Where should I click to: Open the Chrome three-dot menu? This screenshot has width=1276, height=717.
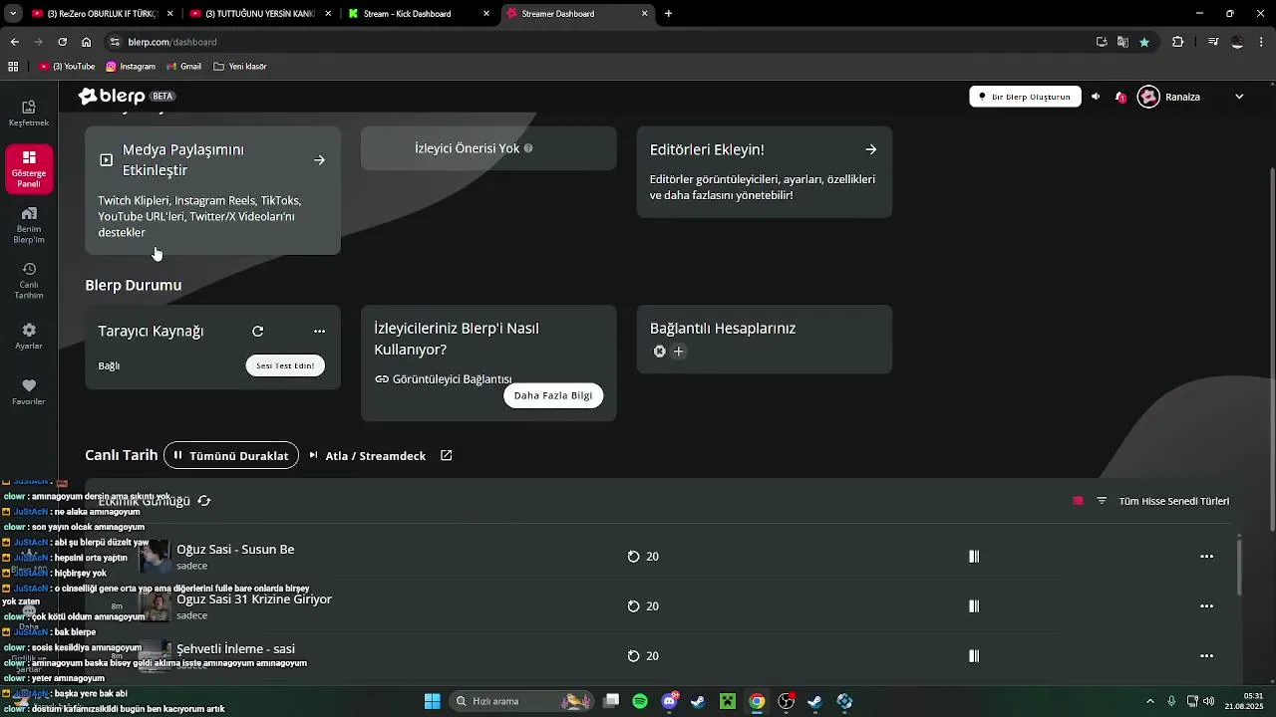click(1262, 42)
